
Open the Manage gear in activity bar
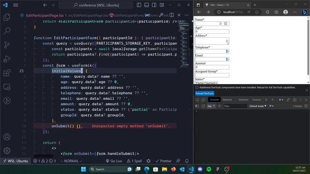[x=7, y=151]
